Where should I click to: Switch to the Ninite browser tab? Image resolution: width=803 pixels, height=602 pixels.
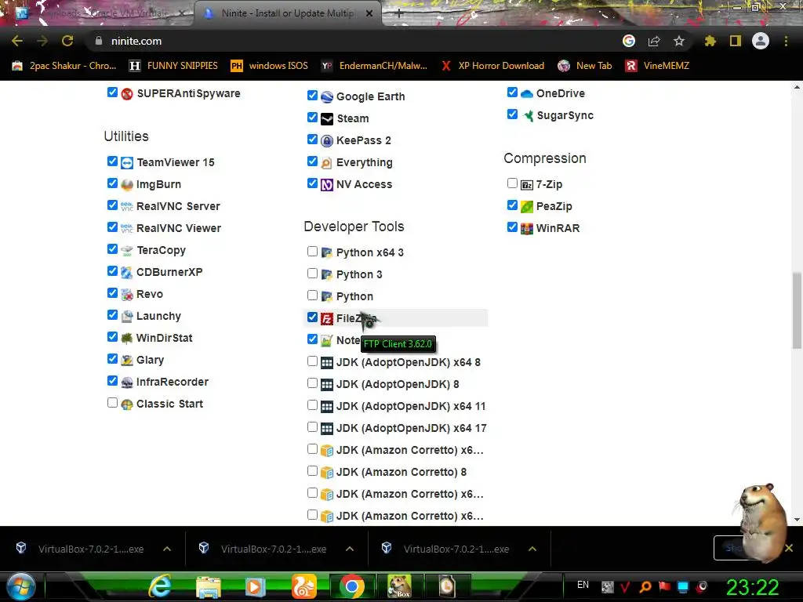(287, 13)
